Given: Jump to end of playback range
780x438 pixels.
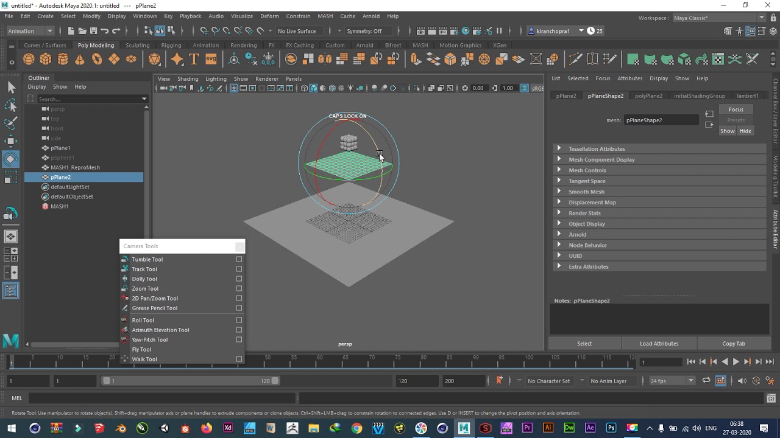Looking at the screenshot, I should [x=769, y=361].
